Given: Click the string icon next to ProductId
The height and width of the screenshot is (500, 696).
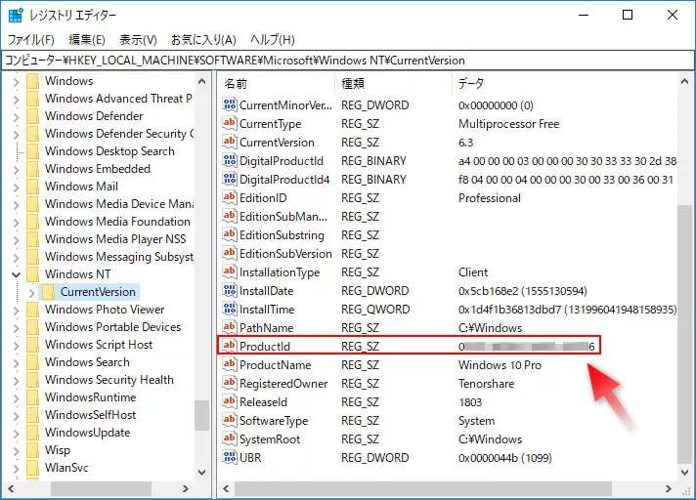Looking at the screenshot, I should pyautogui.click(x=230, y=346).
